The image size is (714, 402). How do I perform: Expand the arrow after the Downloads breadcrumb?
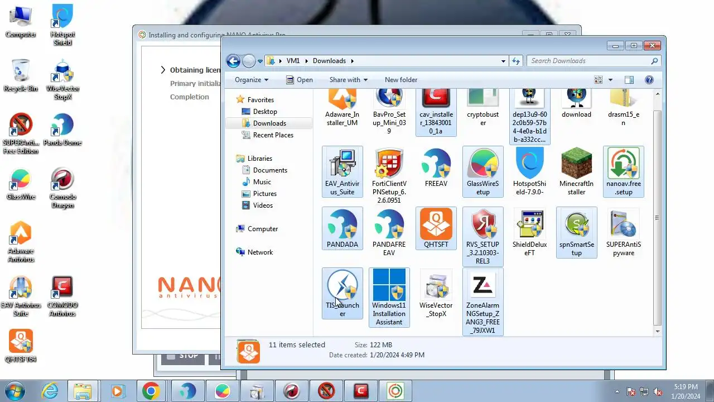[x=352, y=61]
